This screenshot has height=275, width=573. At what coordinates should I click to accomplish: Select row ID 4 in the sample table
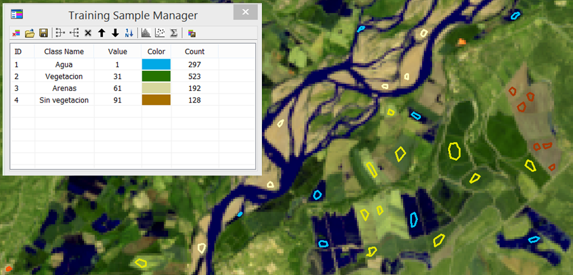16,100
